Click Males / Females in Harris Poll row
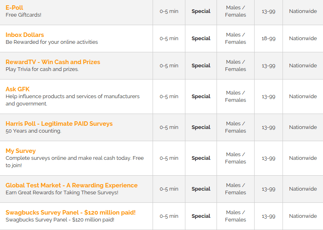This screenshot has height=230, width=323. pos(236,127)
